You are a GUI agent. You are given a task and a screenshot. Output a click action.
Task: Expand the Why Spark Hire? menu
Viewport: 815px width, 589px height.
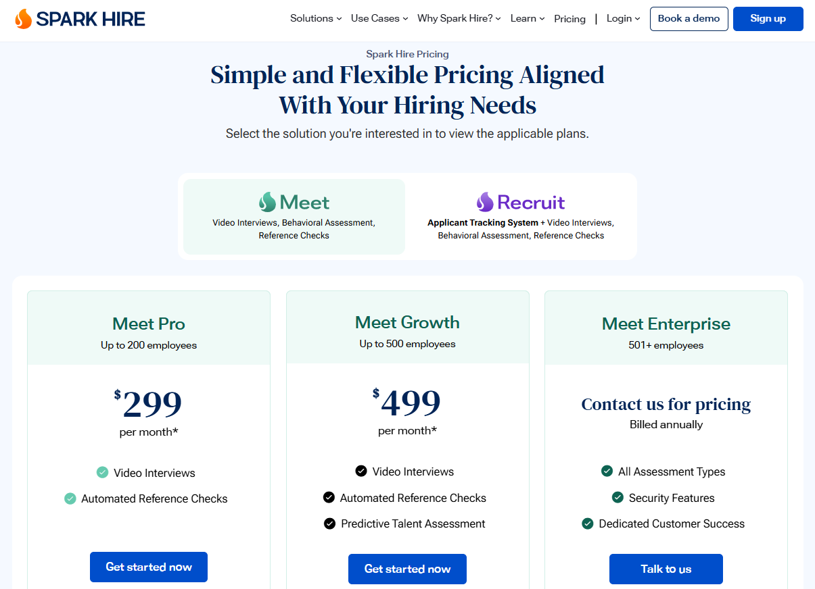pyautogui.click(x=459, y=18)
